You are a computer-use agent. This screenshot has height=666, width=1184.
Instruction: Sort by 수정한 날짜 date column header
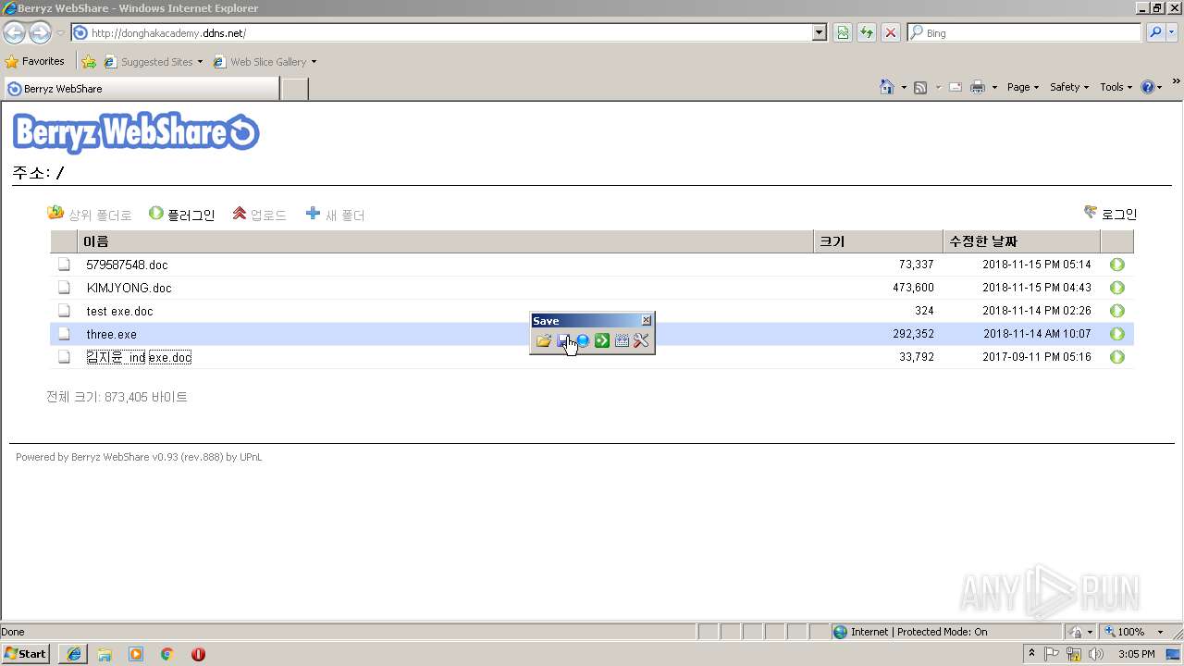(x=1022, y=241)
